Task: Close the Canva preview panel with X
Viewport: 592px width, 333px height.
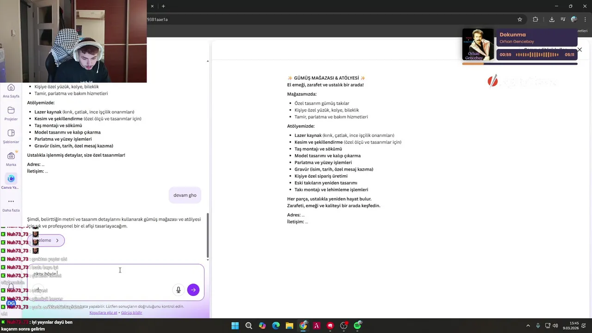Action: coord(580,49)
